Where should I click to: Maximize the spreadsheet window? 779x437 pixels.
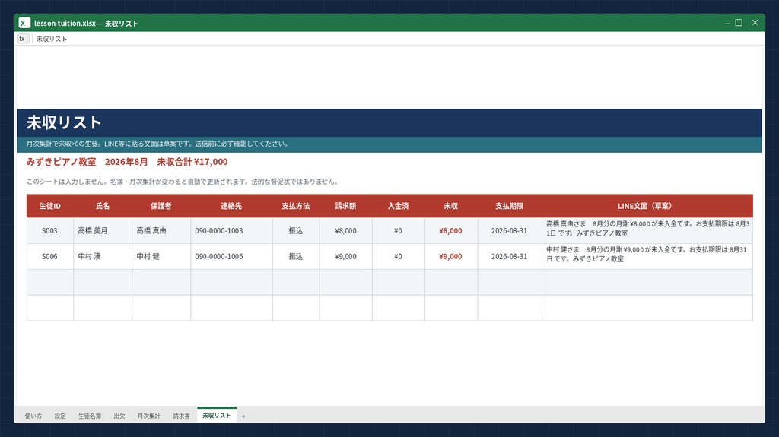(739, 23)
